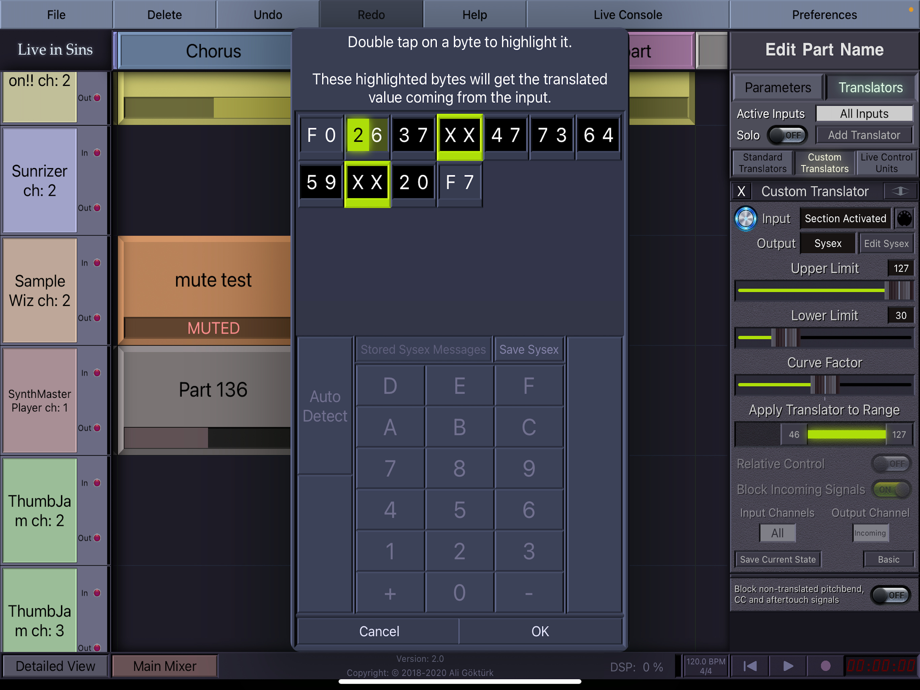Click the black dial icon beside Section Activated
This screenshot has height=690, width=920.
tap(904, 218)
